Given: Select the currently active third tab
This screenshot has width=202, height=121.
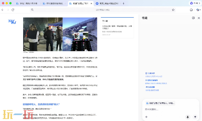Looking at the screenshot, I should [81, 3].
